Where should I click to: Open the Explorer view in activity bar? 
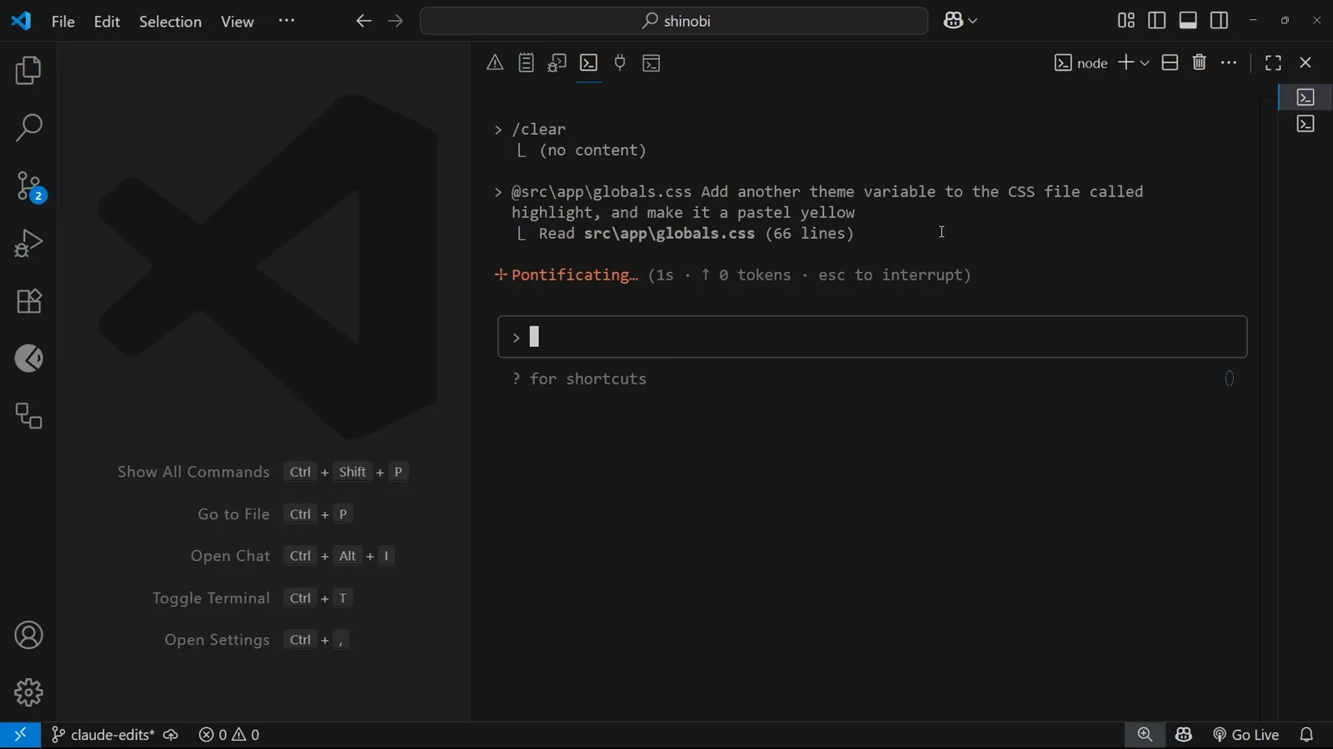[28, 71]
